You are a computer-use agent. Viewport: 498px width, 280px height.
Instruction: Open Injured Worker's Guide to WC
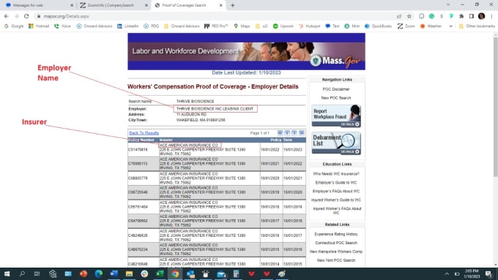(336, 200)
